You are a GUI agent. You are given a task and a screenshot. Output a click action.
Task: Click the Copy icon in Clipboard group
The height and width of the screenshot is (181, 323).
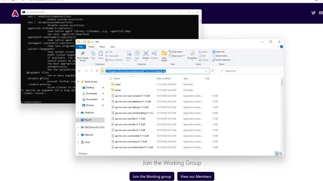pos(93,54)
